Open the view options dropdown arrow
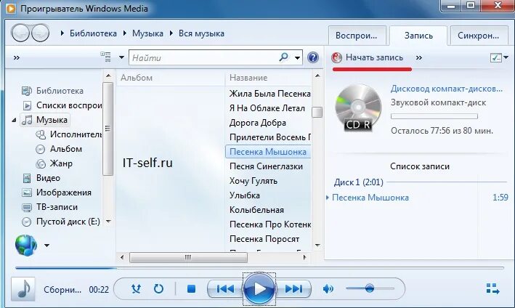The width and height of the screenshot is (515, 308). click(x=121, y=57)
